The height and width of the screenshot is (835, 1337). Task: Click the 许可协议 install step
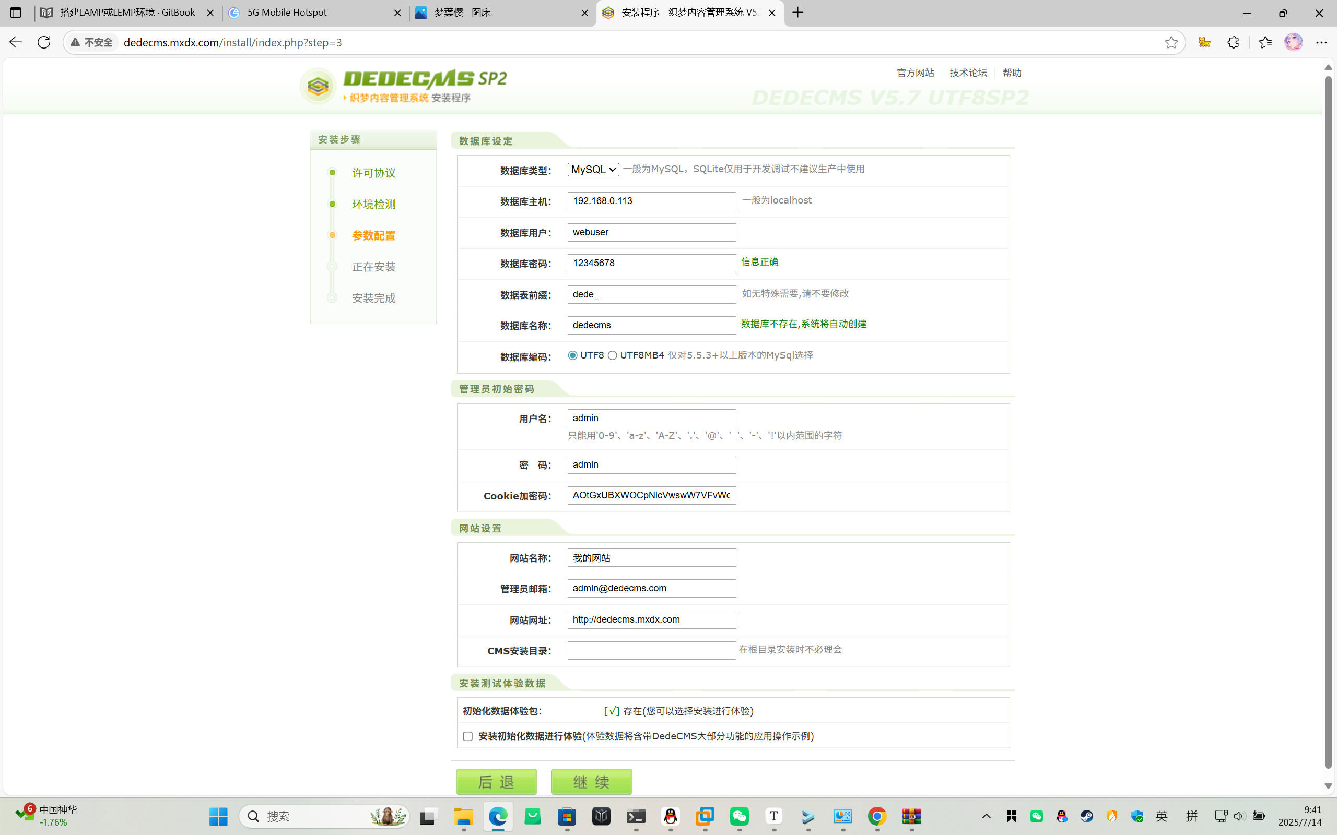click(373, 173)
